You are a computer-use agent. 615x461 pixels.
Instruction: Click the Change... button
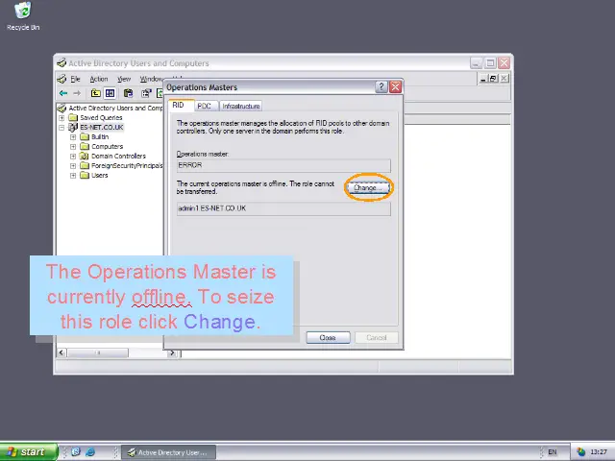point(368,188)
